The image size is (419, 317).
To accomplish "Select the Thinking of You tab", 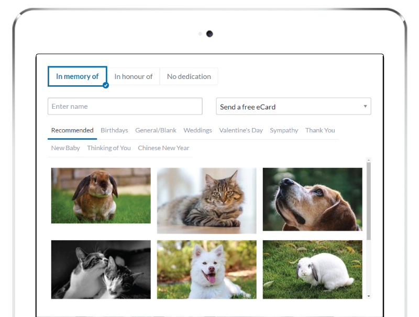I will pos(109,148).
